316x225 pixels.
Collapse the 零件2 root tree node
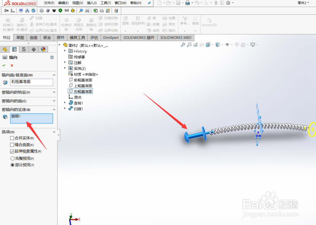click(59, 45)
